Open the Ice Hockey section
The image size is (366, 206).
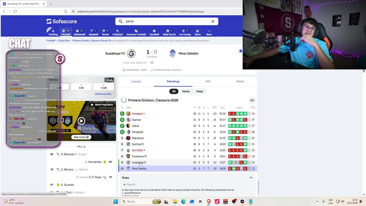pyautogui.click(x=185, y=32)
